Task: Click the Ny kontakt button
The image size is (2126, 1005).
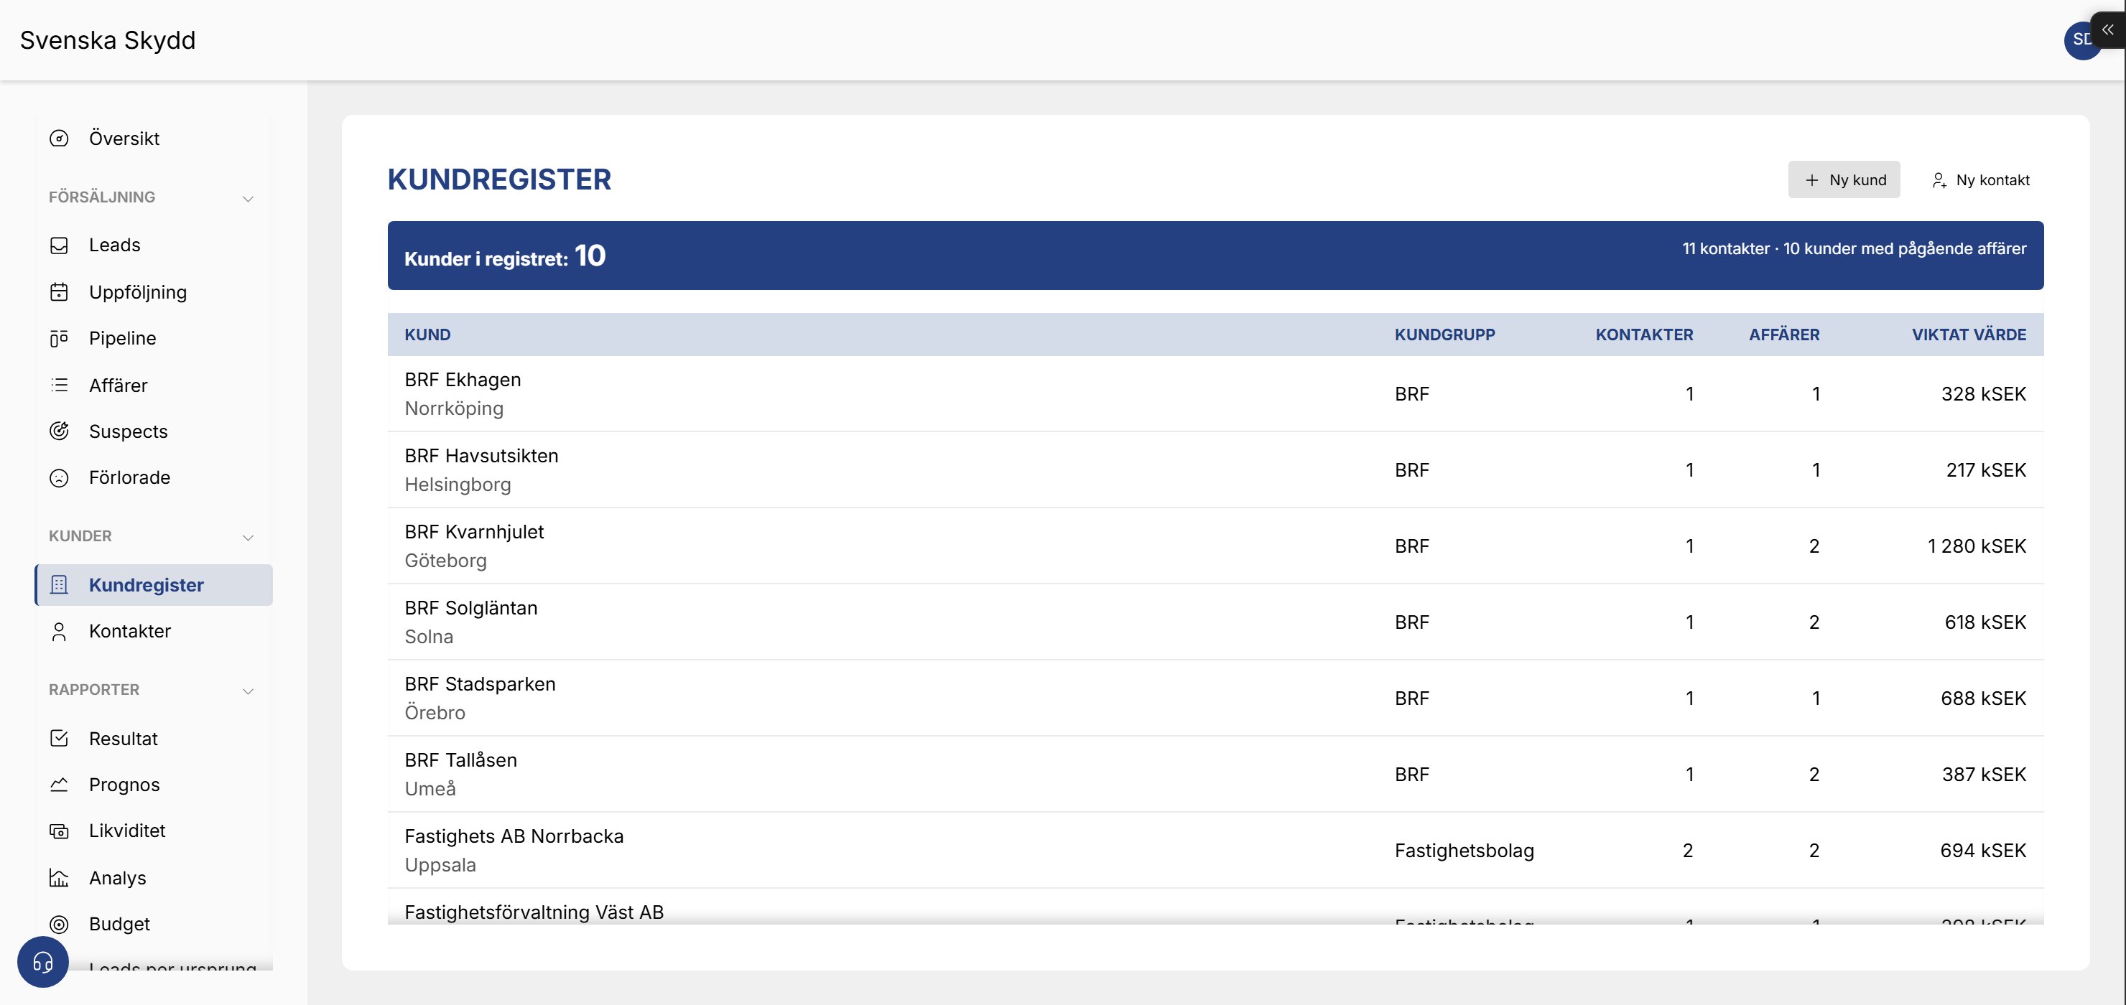Action: (1980, 180)
